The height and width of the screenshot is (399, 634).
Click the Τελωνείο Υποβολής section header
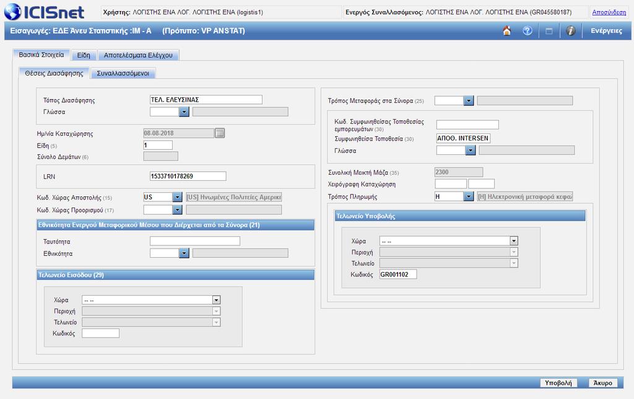click(x=460, y=216)
